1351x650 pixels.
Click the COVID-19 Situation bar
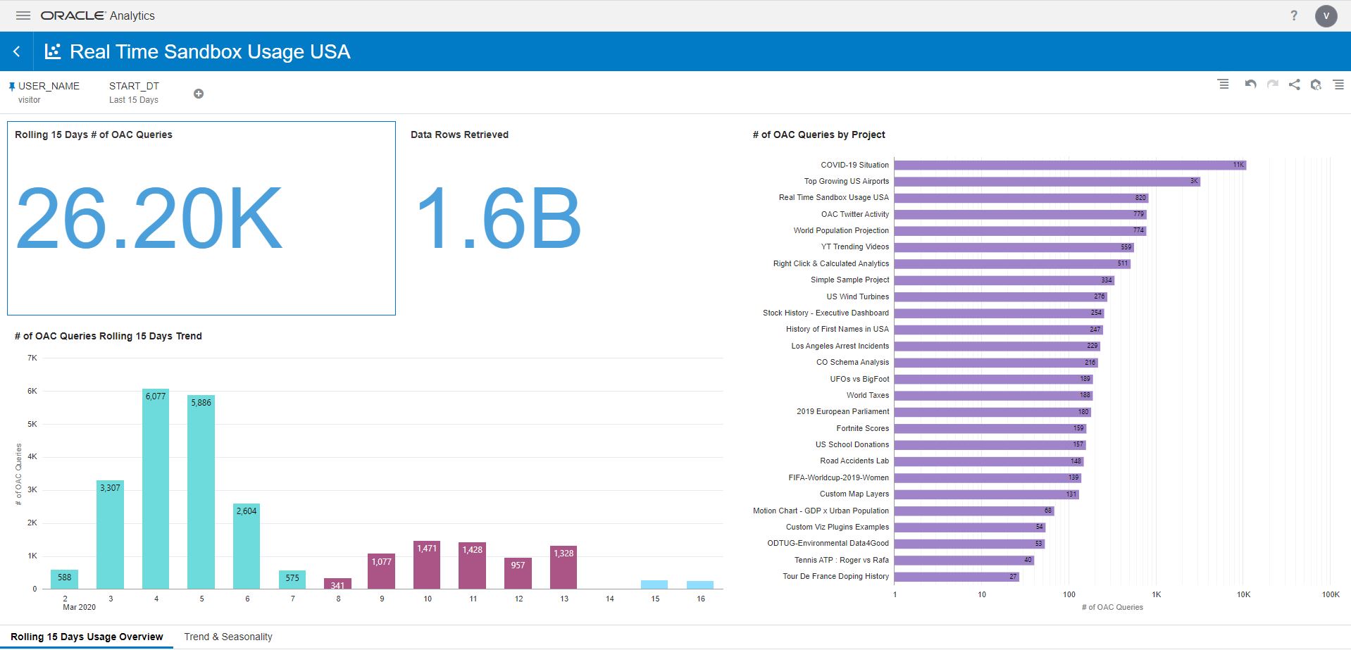pyautogui.click(x=1069, y=165)
